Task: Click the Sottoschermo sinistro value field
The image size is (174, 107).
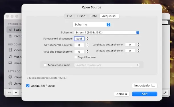Action: pos(79,45)
